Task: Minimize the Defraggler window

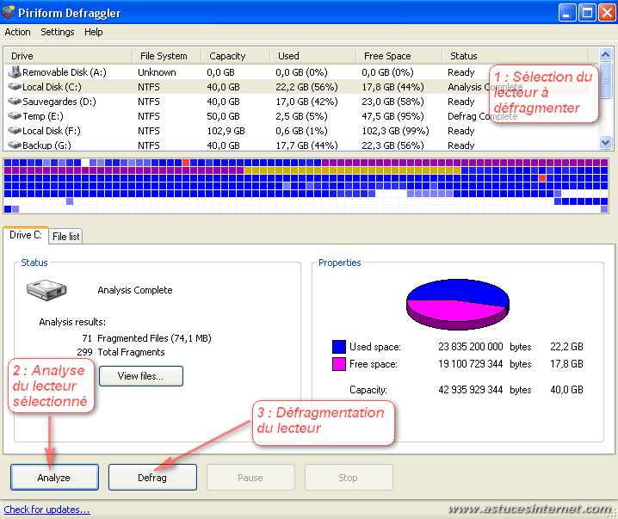Action: 567,13
